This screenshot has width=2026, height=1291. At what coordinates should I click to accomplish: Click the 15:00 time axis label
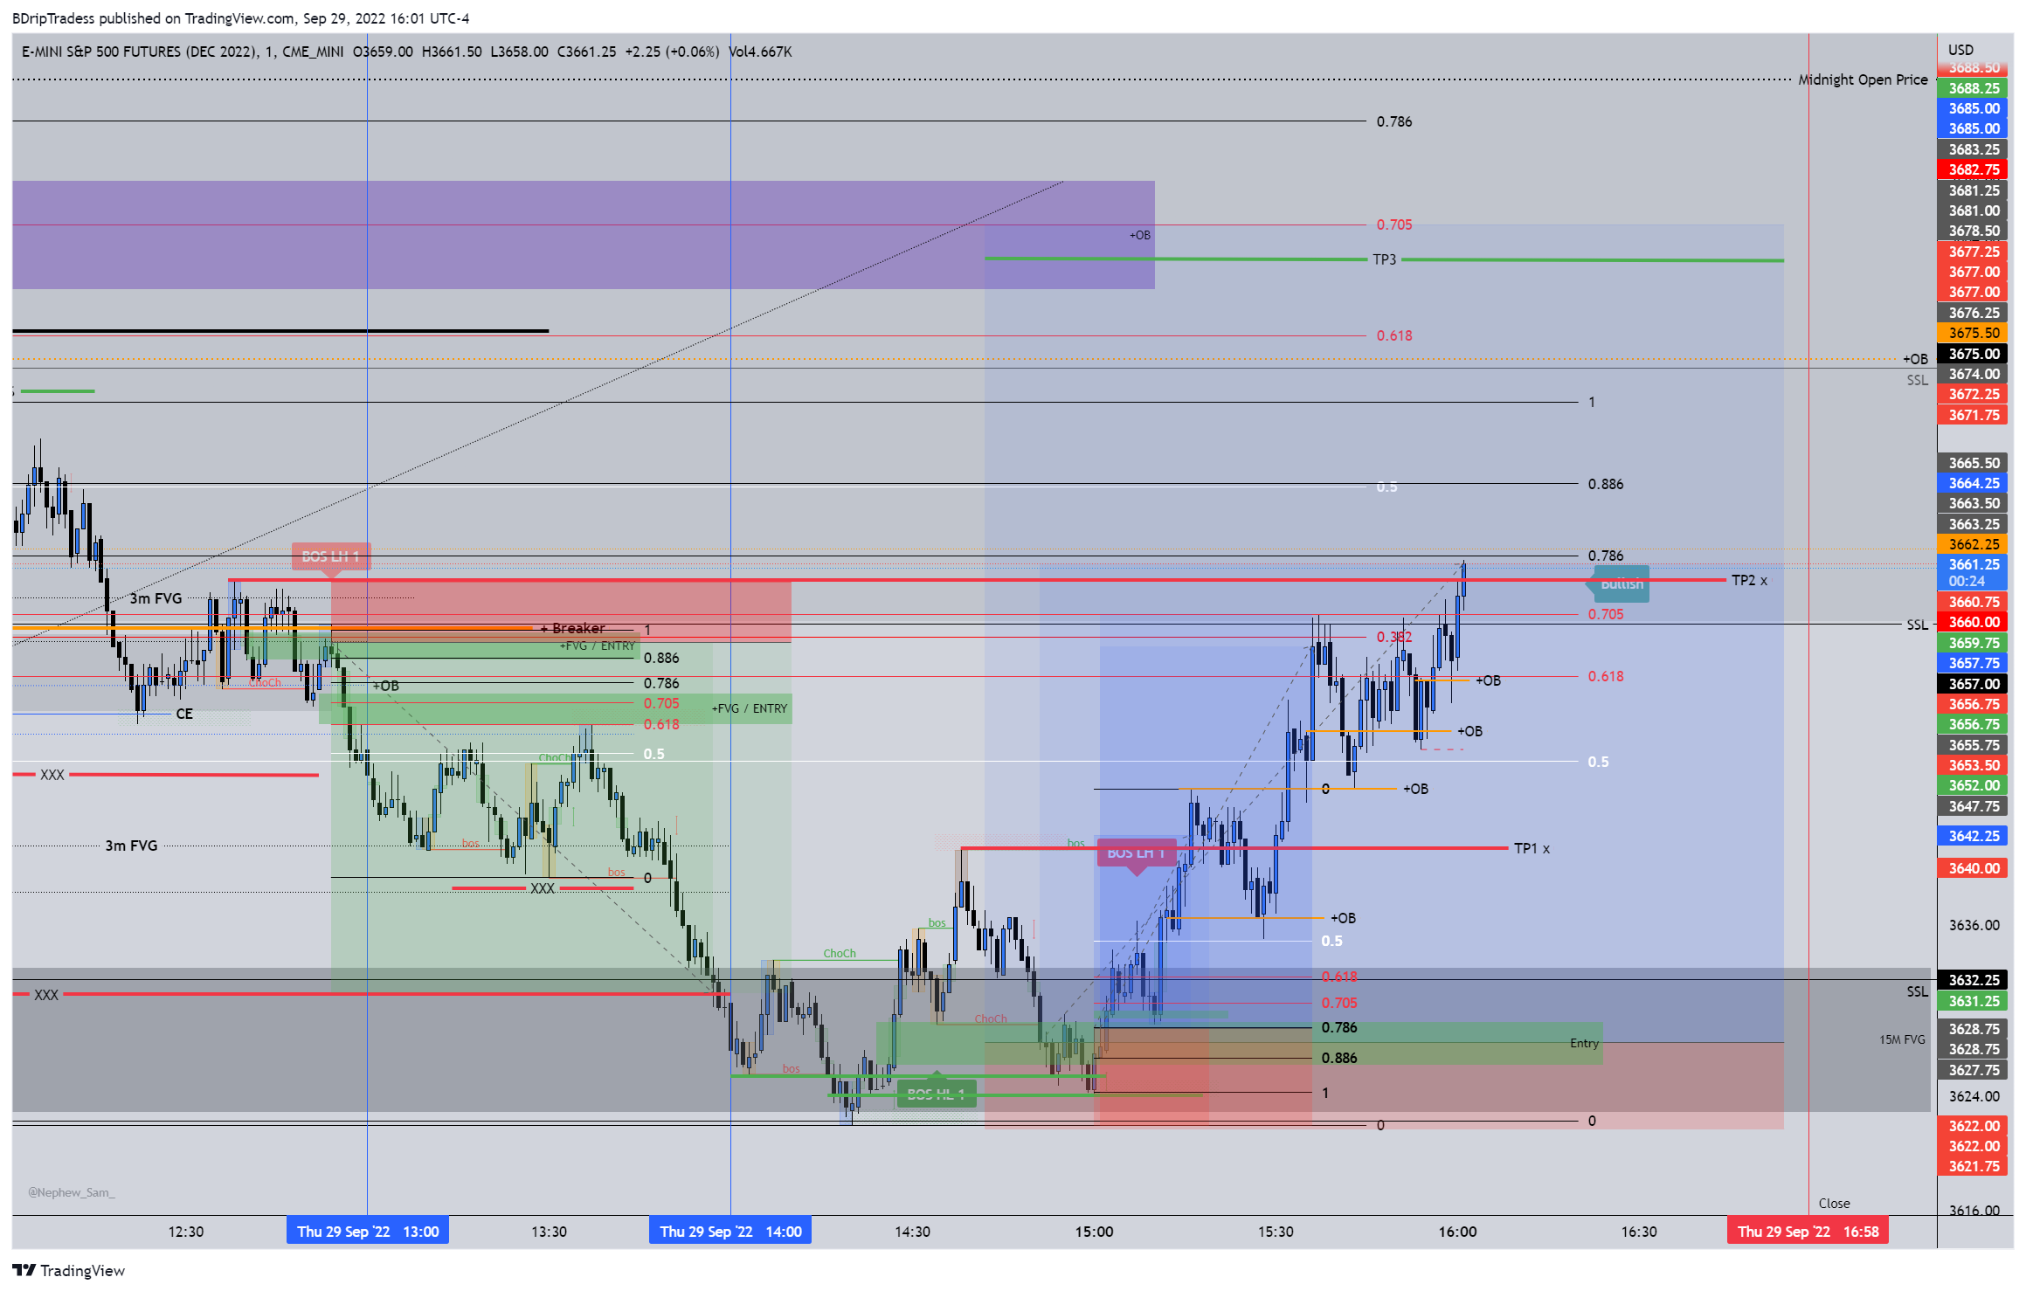1094,1232
